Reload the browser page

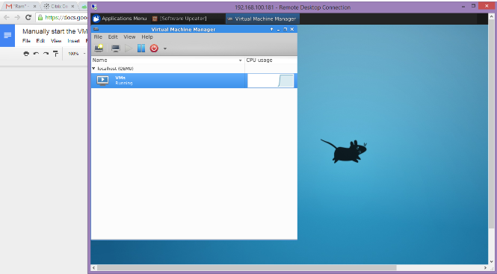(28, 17)
